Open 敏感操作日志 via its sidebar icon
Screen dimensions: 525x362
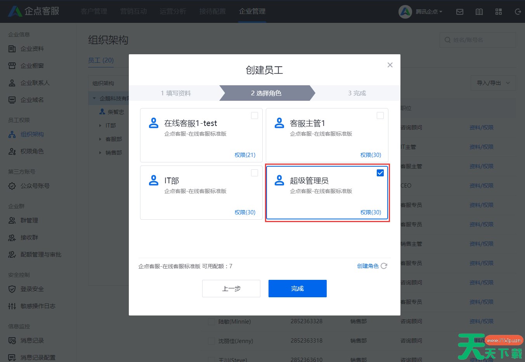tap(12, 306)
